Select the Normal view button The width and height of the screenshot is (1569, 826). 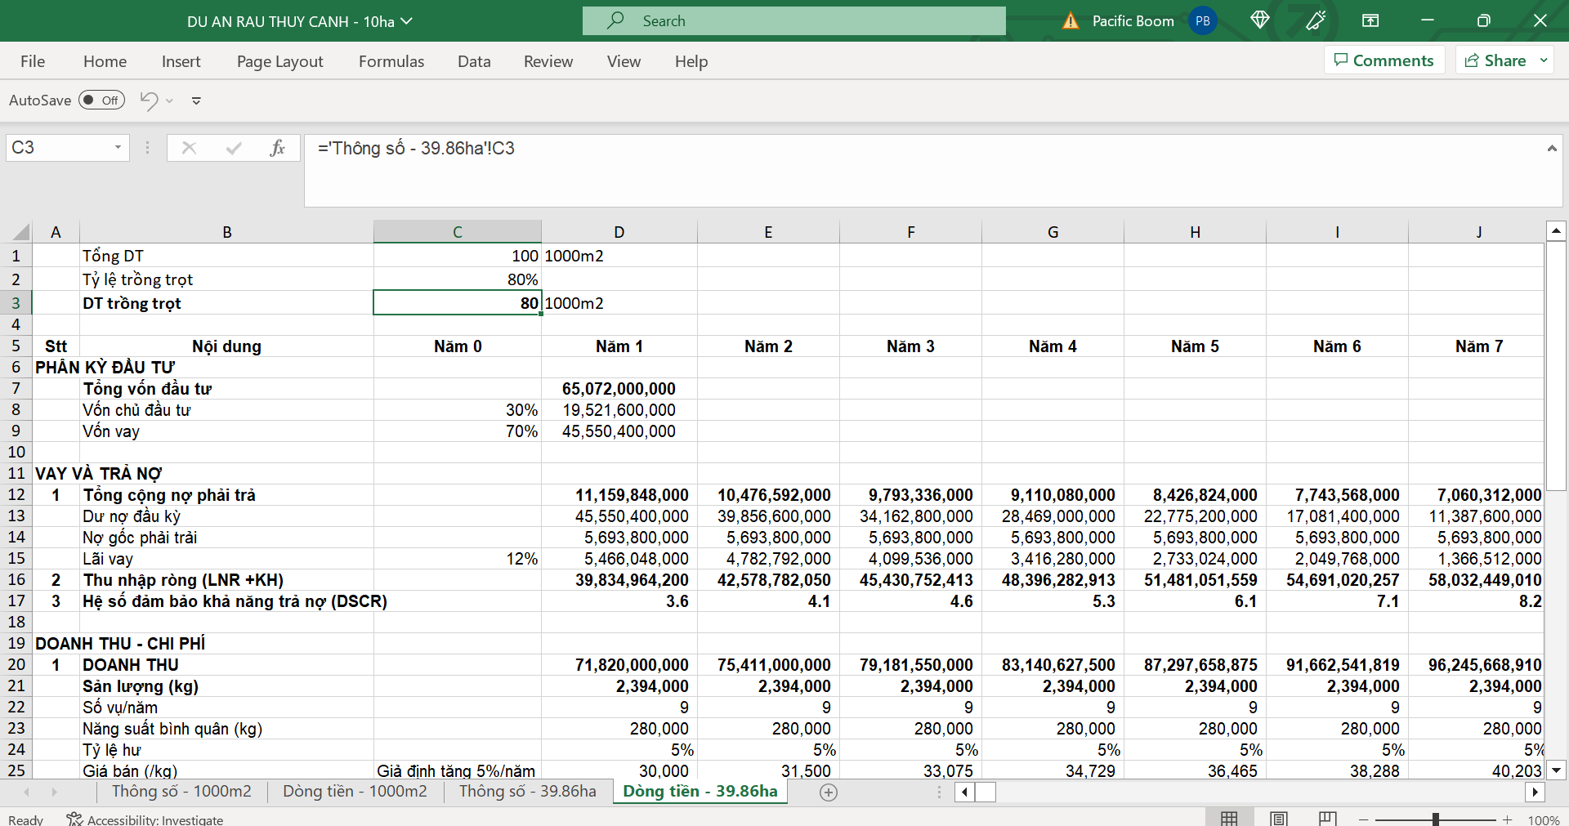(x=1229, y=818)
